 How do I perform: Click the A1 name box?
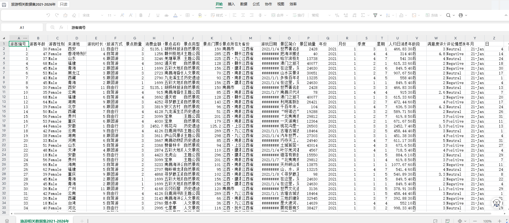[x=22, y=27]
